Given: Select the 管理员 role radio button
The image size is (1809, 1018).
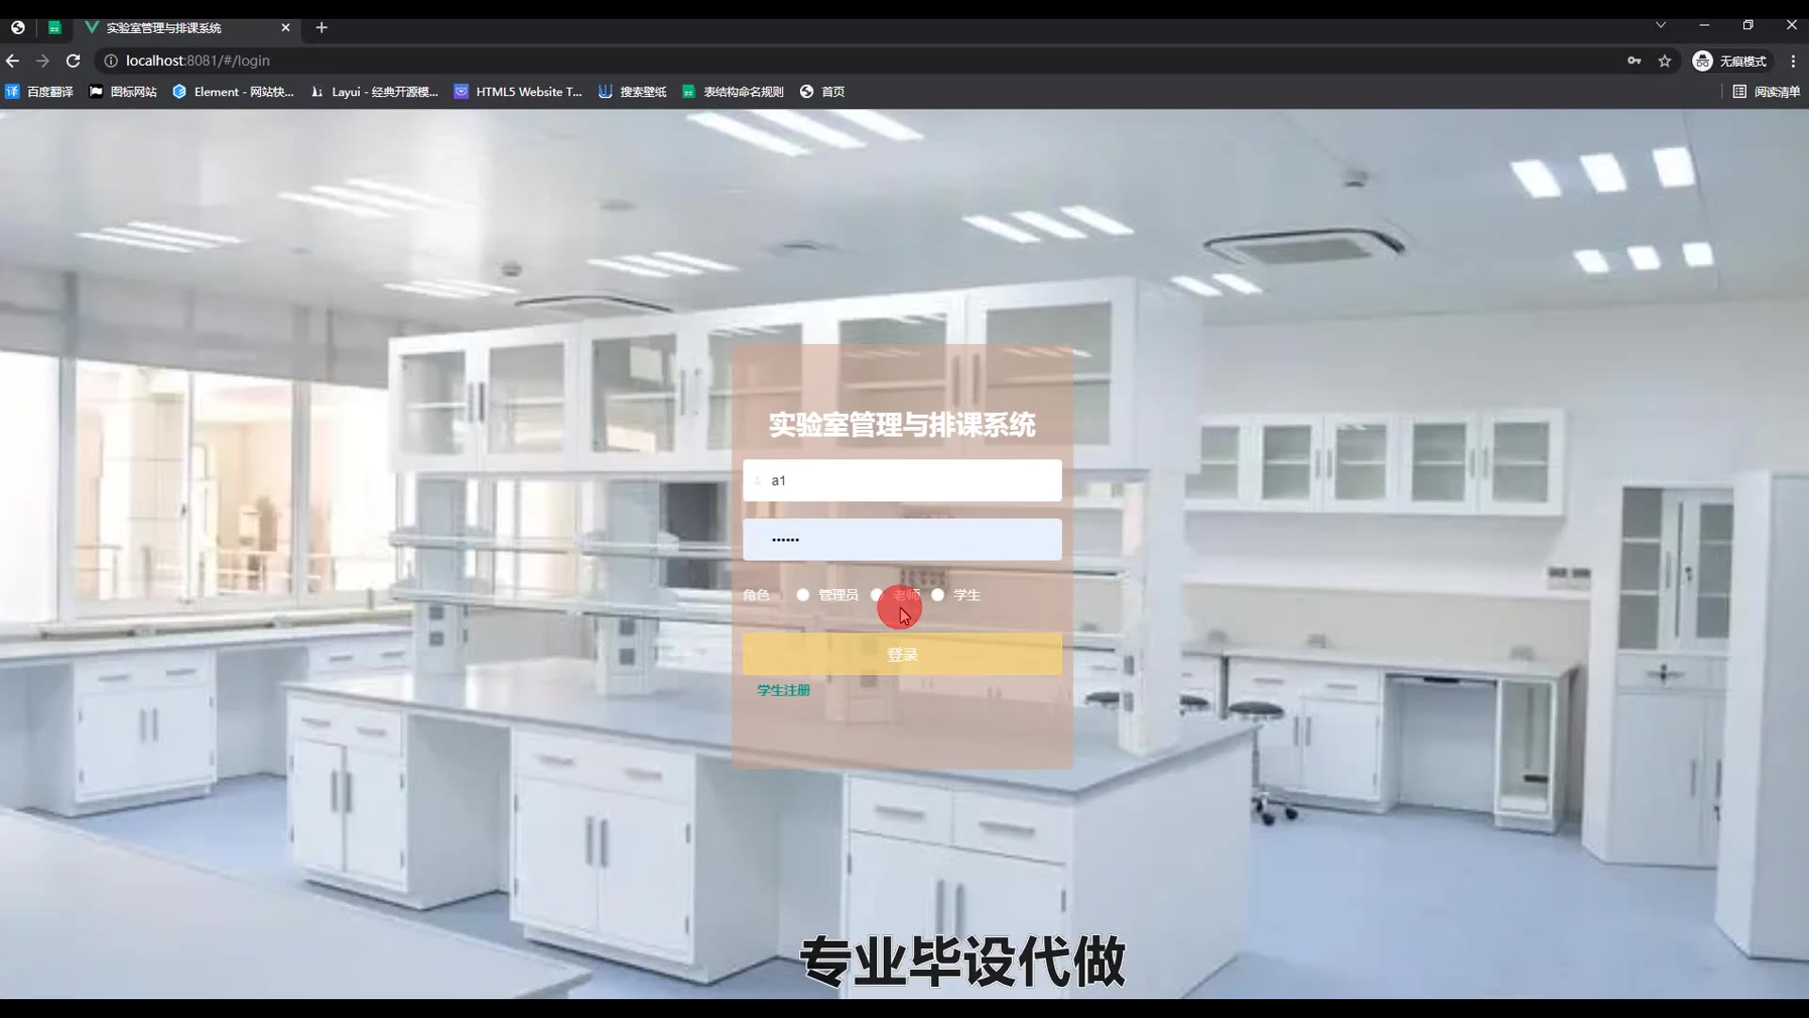Looking at the screenshot, I should tap(803, 595).
